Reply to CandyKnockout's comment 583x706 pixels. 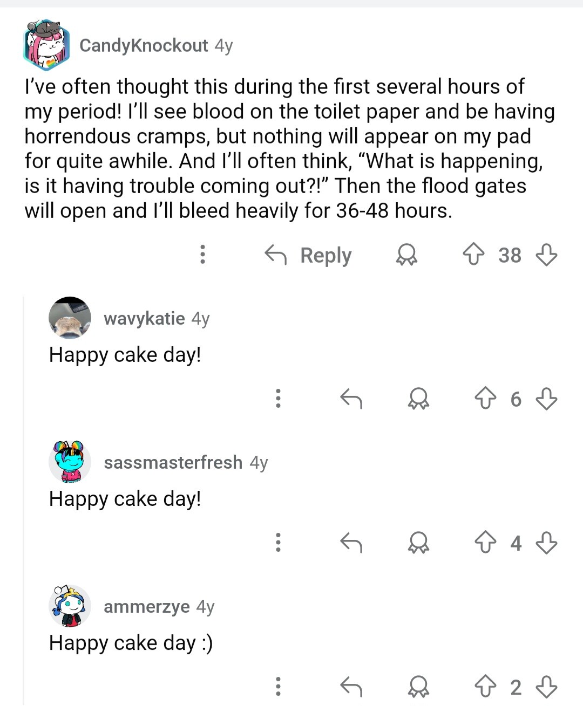(x=308, y=255)
